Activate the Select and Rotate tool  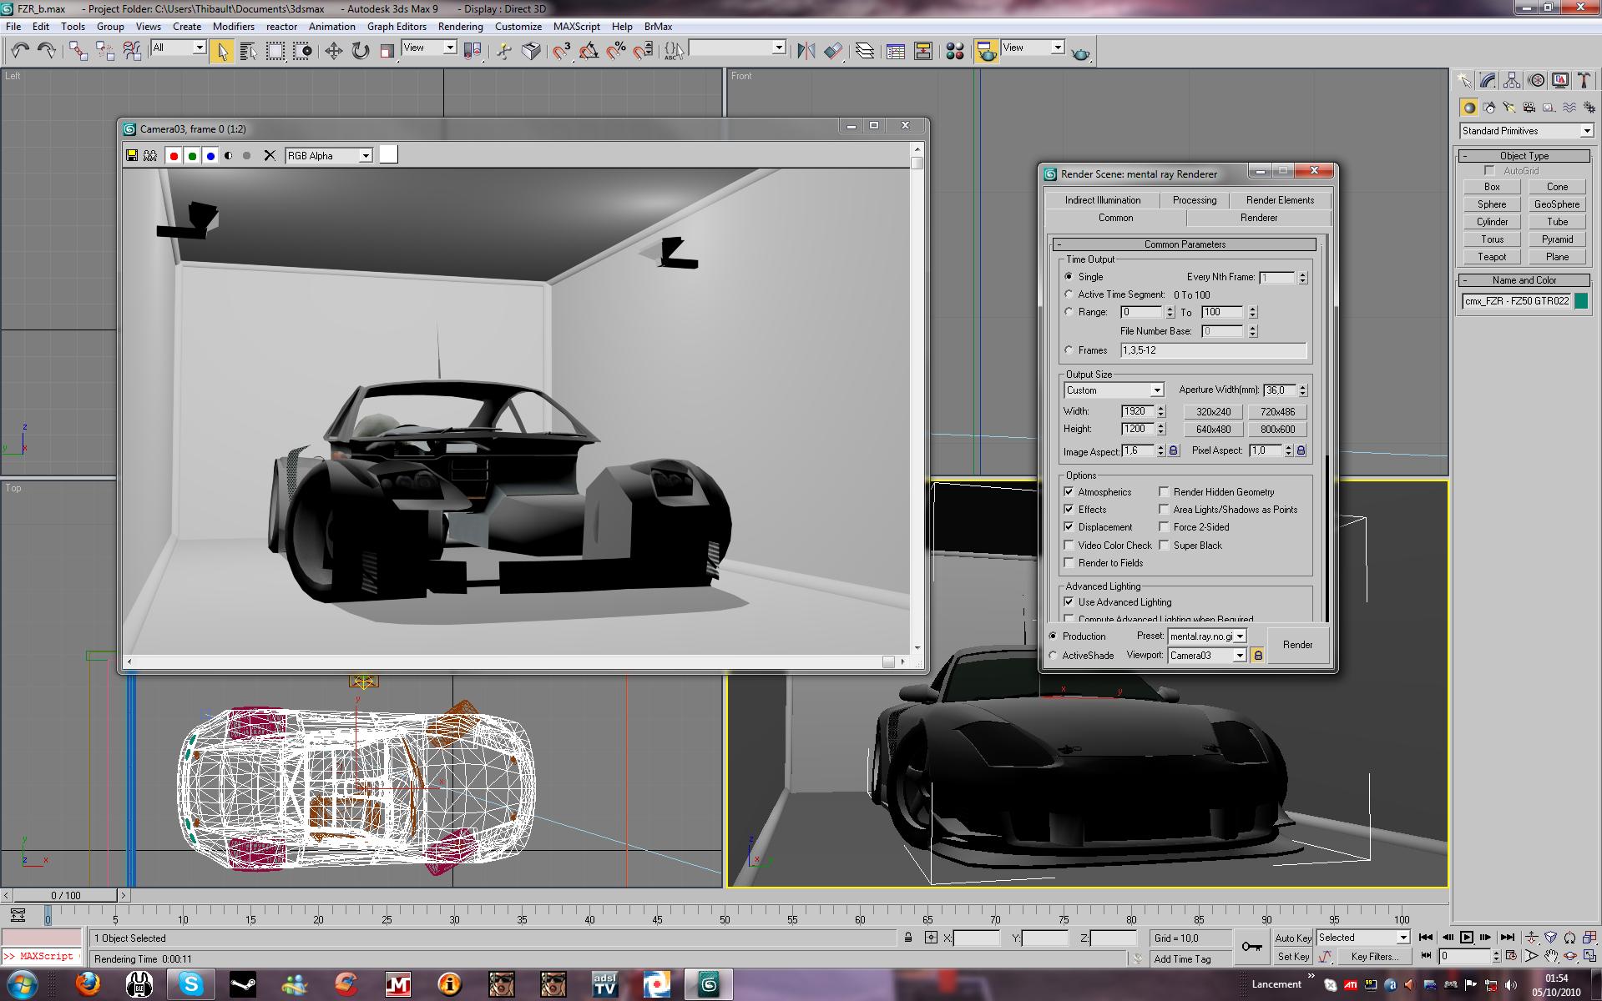coord(360,52)
